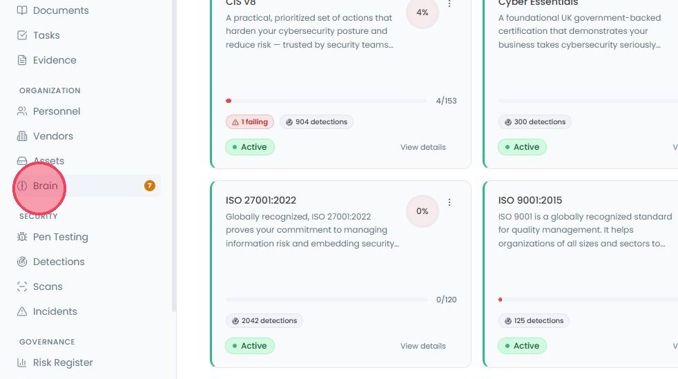Click the Evidence file icon
This screenshot has width=678, height=379.
[x=22, y=60]
